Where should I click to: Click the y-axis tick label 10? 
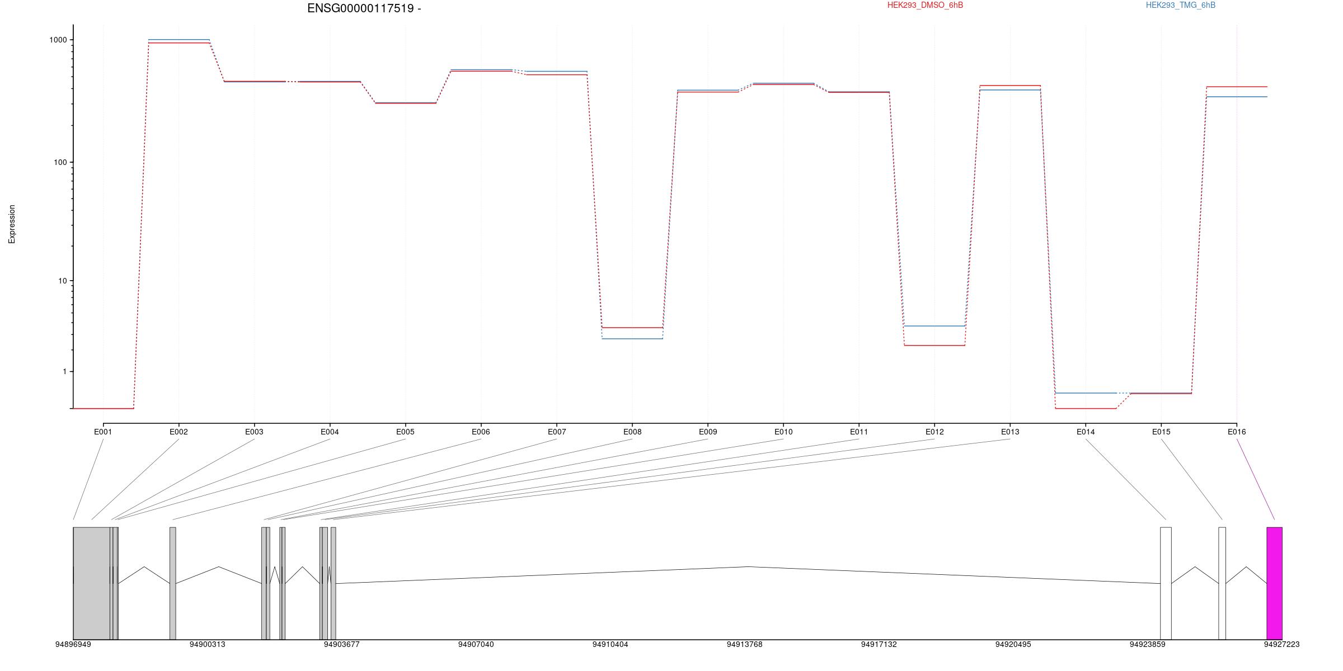[x=62, y=281]
